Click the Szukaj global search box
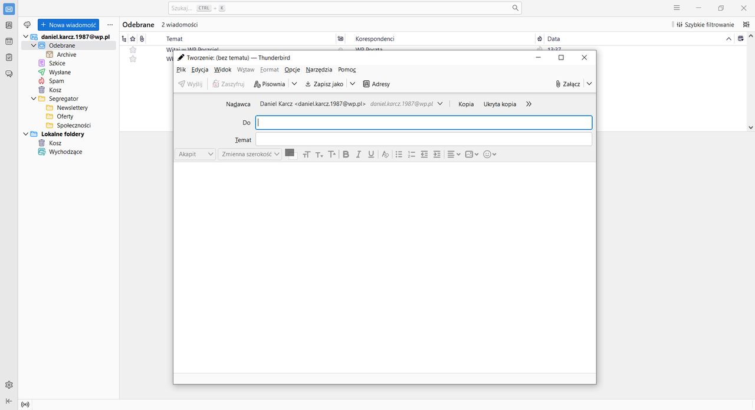755x410 pixels. [x=345, y=8]
